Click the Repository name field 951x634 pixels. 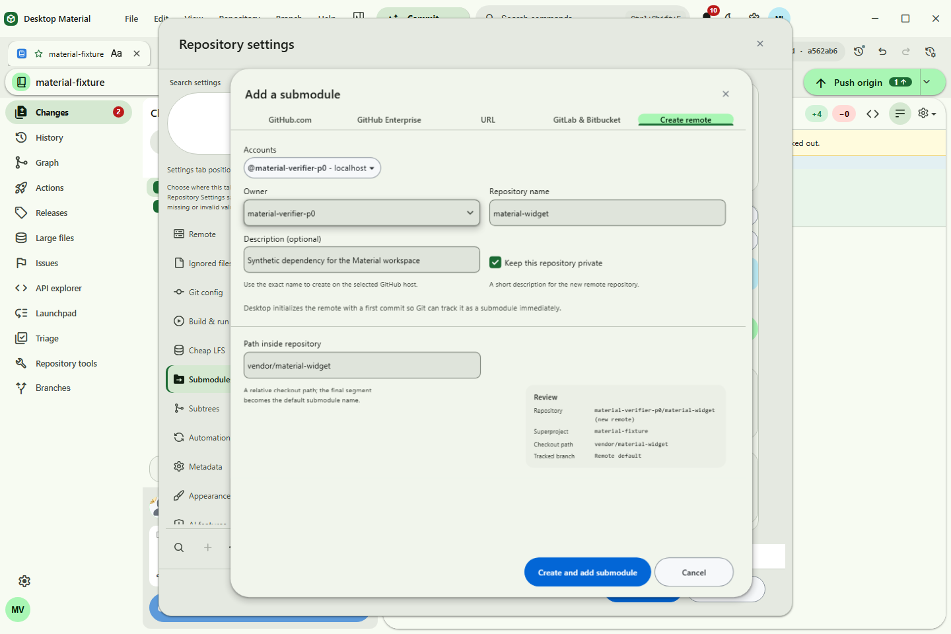(608, 213)
